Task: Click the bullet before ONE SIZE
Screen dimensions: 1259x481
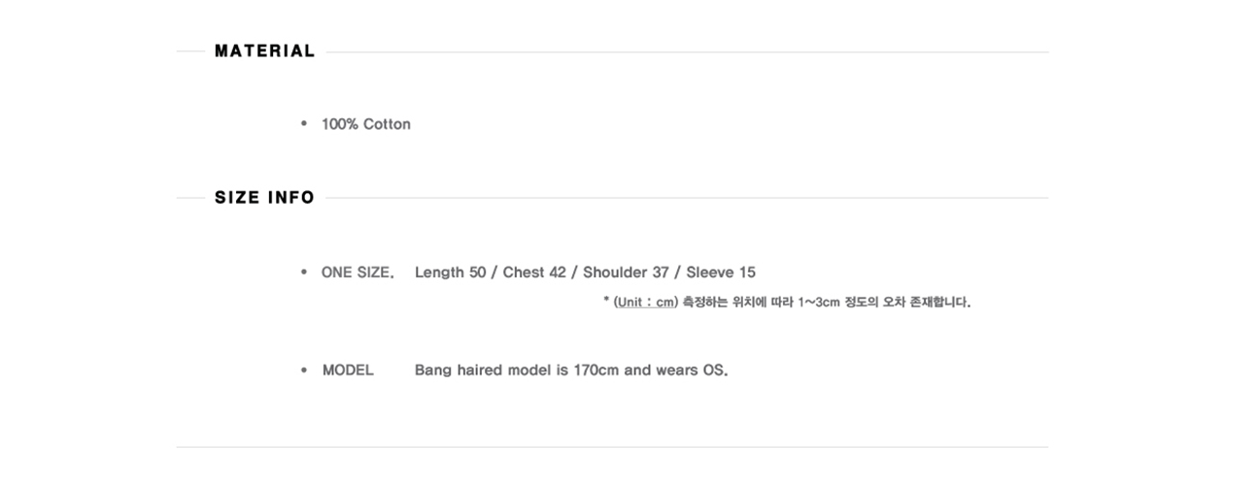Action: tap(304, 273)
